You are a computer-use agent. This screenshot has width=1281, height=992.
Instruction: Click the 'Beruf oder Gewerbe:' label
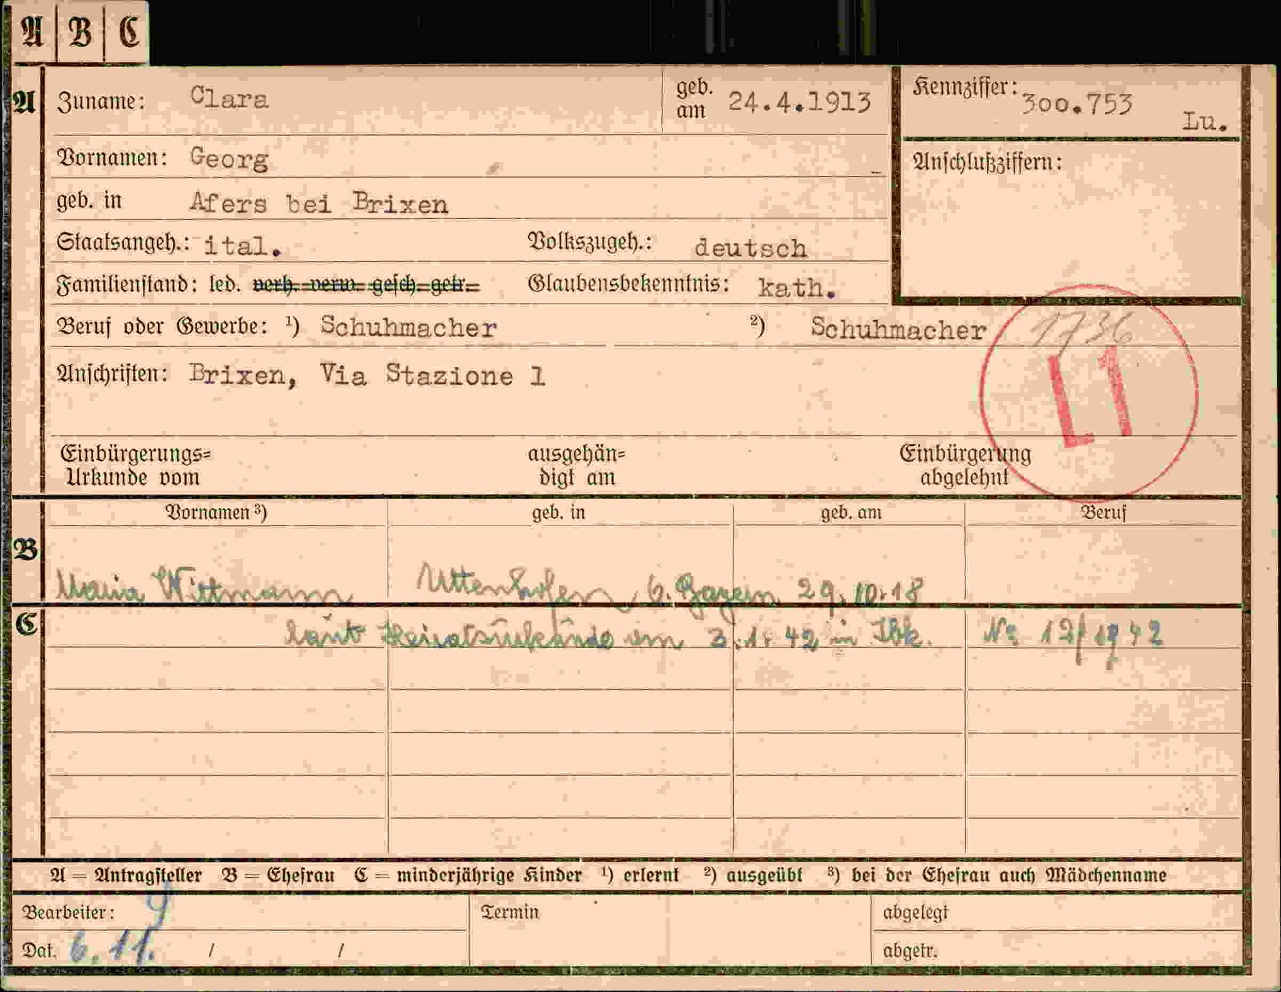point(161,326)
